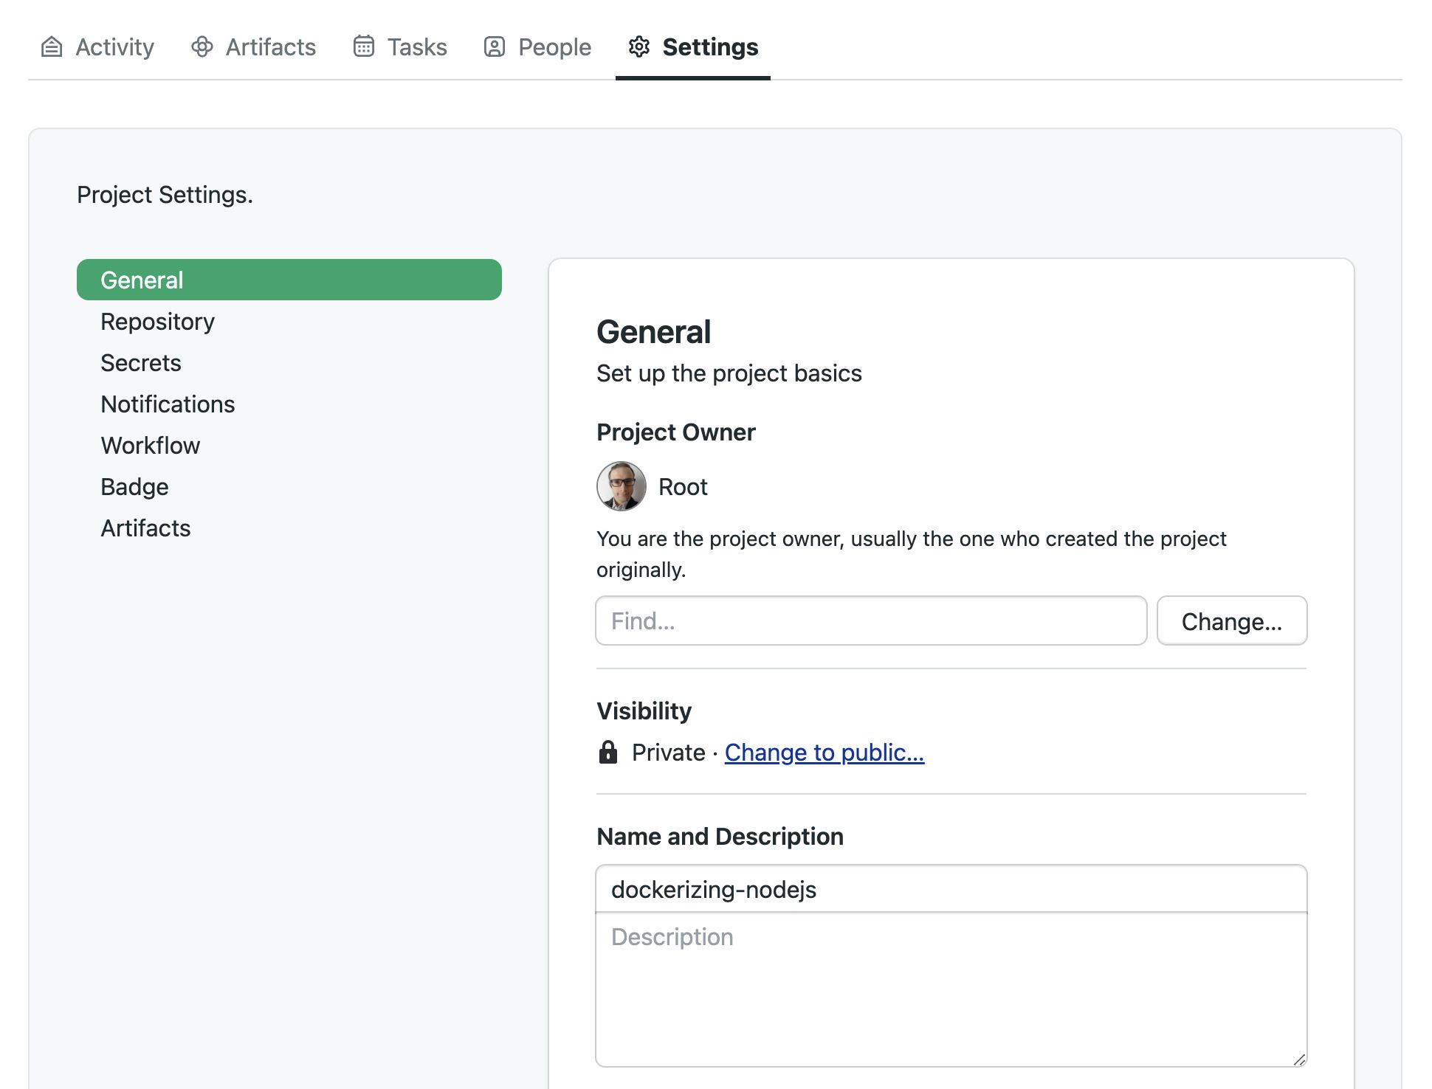Expand the Notifications settings section

coord(167,403)
